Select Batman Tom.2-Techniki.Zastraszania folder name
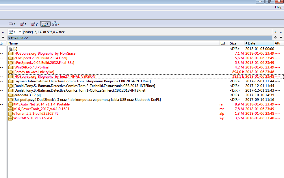Screen dimensions: 284x178 tap(84, 86)
